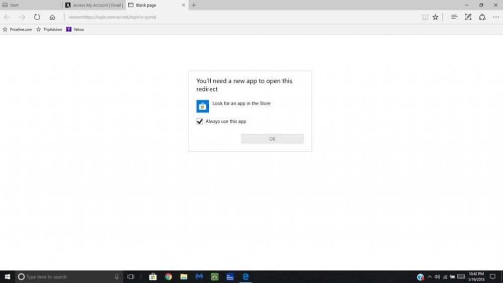The height and width of the screenshot is (283, 503).
Task: Go to the Home page
Action: tap(52, 17)
